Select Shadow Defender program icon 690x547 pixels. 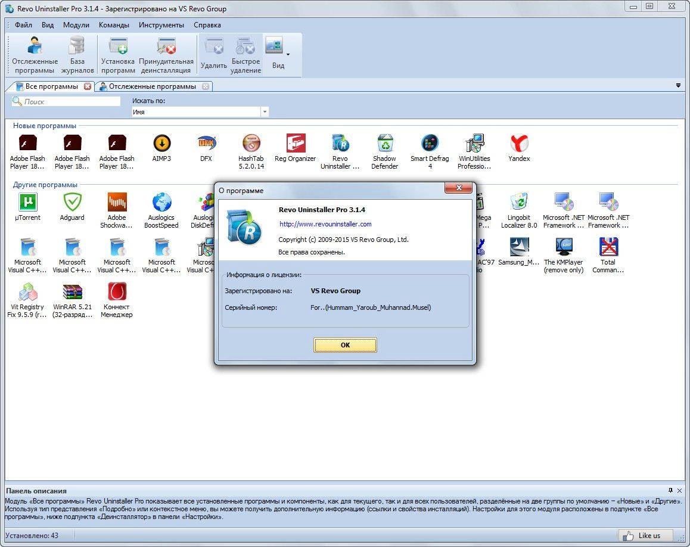[x=384, y=153]
